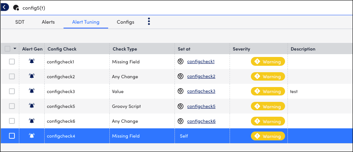Screen dimensions: 353x152
Task: Click alert bell icon for configcheck1
Action: (x=32, y=61)
